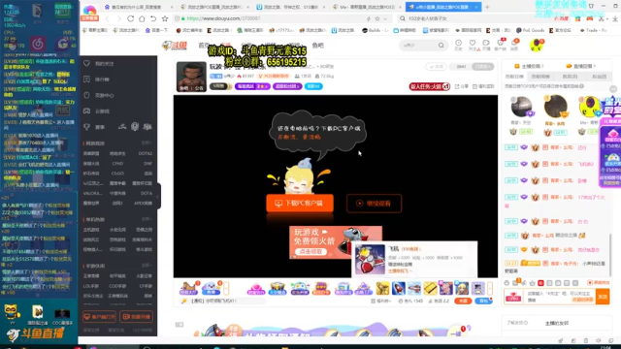
Task: Click the streamer avatar thumbnail
Action: click(191, 77)
